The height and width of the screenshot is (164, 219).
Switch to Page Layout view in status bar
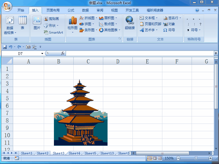pyautogui.click(x=155, y=158)
